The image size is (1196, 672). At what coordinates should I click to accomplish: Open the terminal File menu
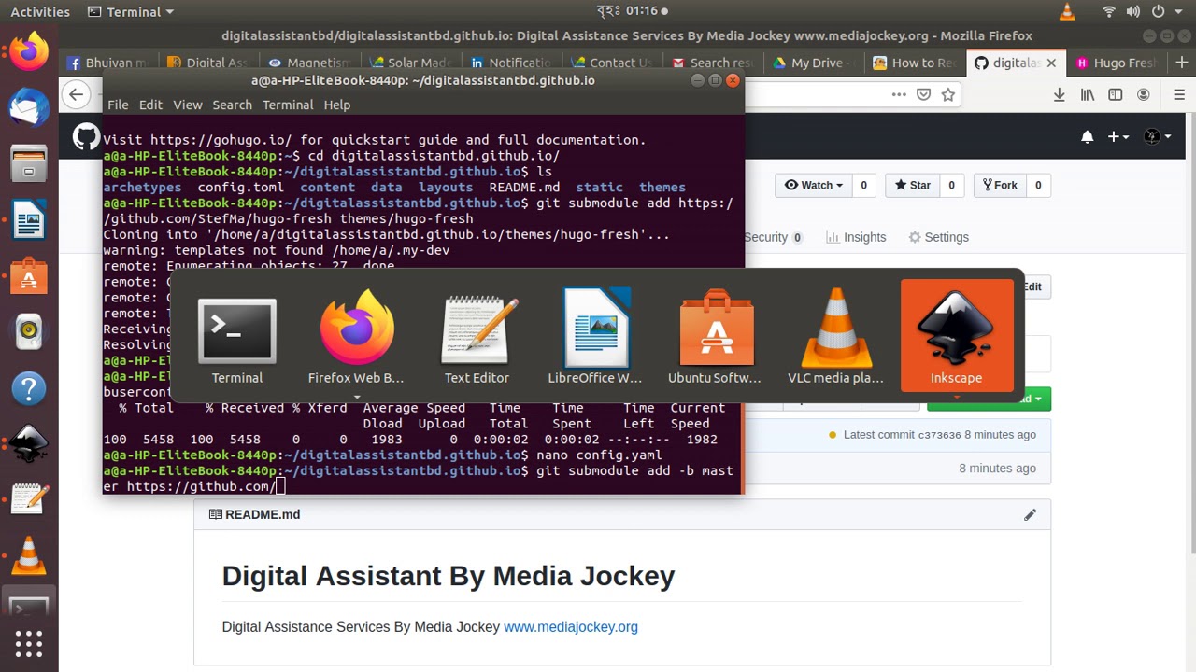tap(118, 105)
